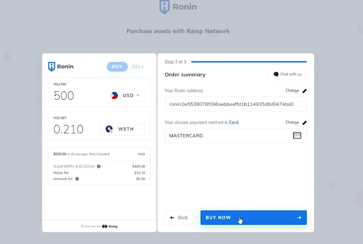This screenshot has width=363, height=244.
Task: Click the Philippines flag currency icon
Action: point(114,95)
